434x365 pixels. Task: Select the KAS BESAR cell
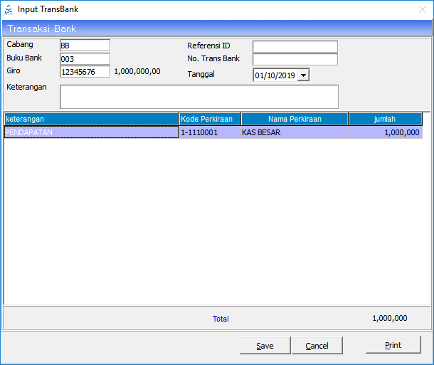pos(295,132)
